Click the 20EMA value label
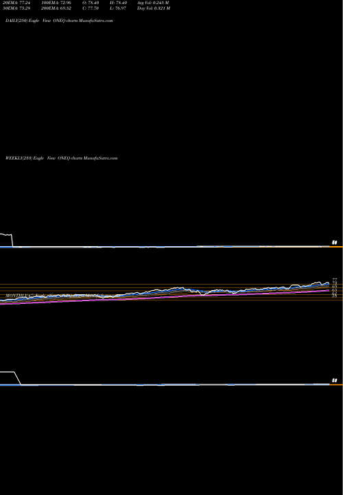 pyautogui.click(x=16, y=3)
